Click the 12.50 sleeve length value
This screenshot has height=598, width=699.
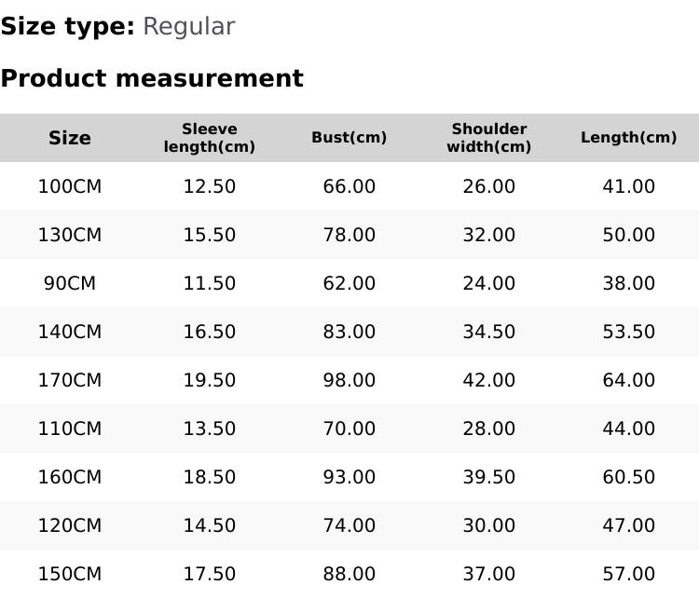(x=210, y=186)
